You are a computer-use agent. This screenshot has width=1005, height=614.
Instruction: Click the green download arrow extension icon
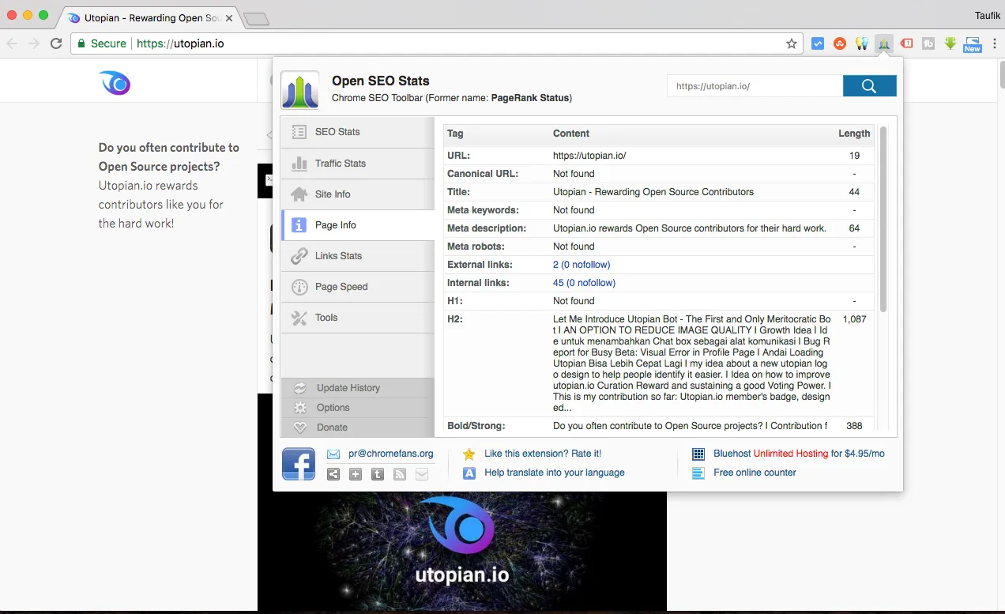(950, 43)
